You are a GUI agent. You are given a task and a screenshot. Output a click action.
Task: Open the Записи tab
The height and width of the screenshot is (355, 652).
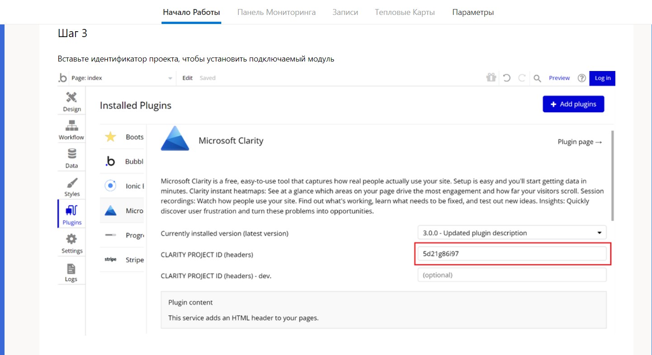tap(345, 12)
